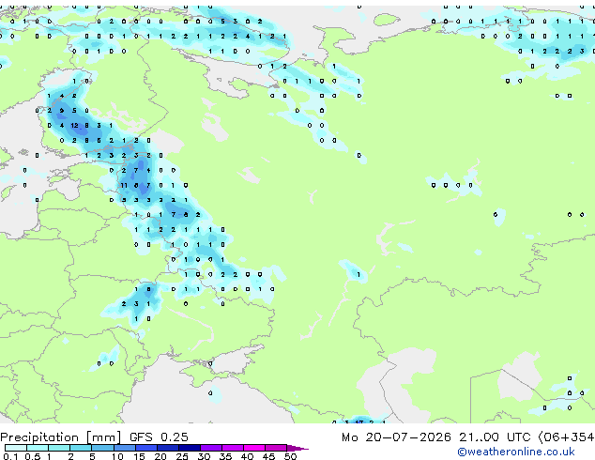Click the 'GFS 0.25' model label
595x460 pixels.
[x=159, y=437]
